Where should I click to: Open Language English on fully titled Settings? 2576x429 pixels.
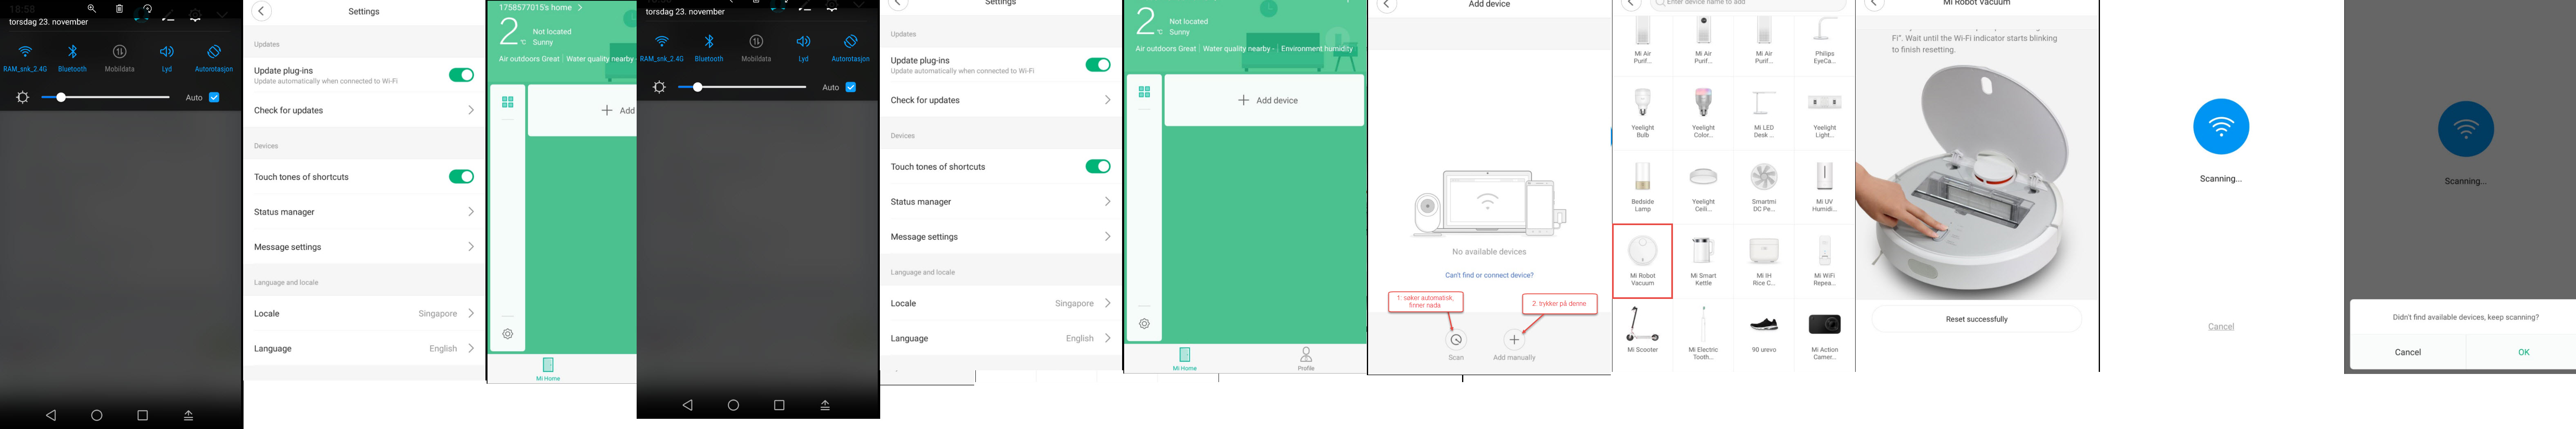(x=364, y=348)
